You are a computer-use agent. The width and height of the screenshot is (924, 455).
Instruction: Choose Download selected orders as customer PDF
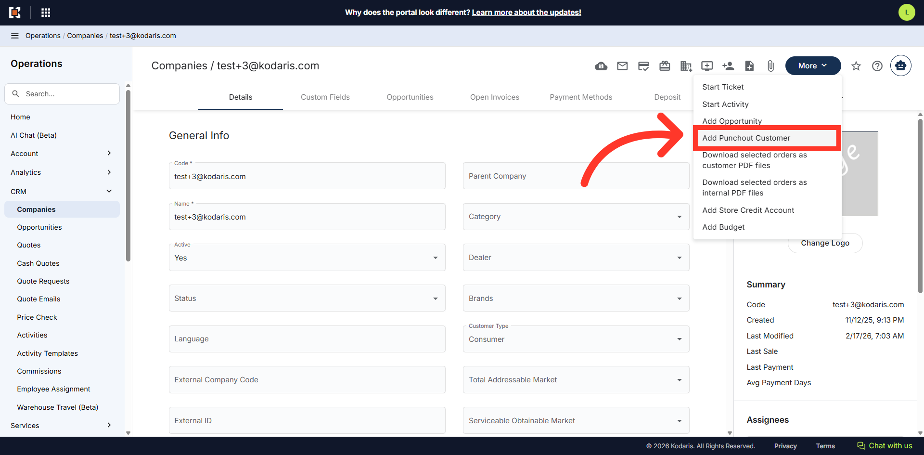tap(767, 160)
